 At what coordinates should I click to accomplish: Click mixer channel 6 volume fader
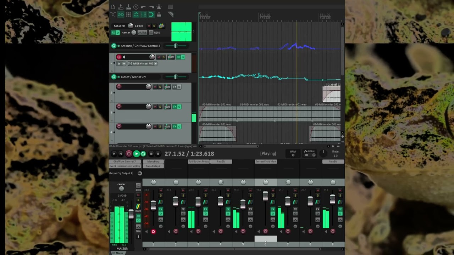pyautogui.click(x=265, y=195)
